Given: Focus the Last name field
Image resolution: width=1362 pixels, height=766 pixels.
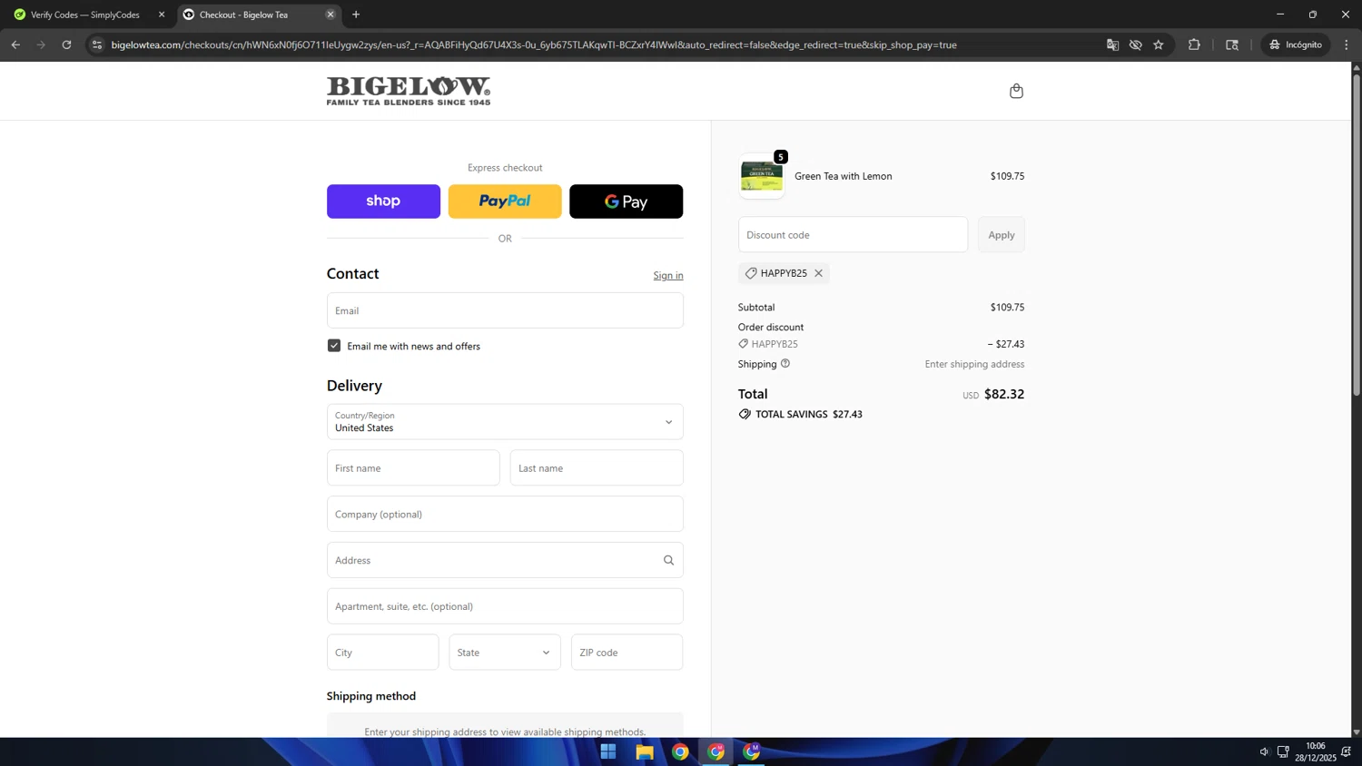Looking at the screenshot, I should pos(597,468).
